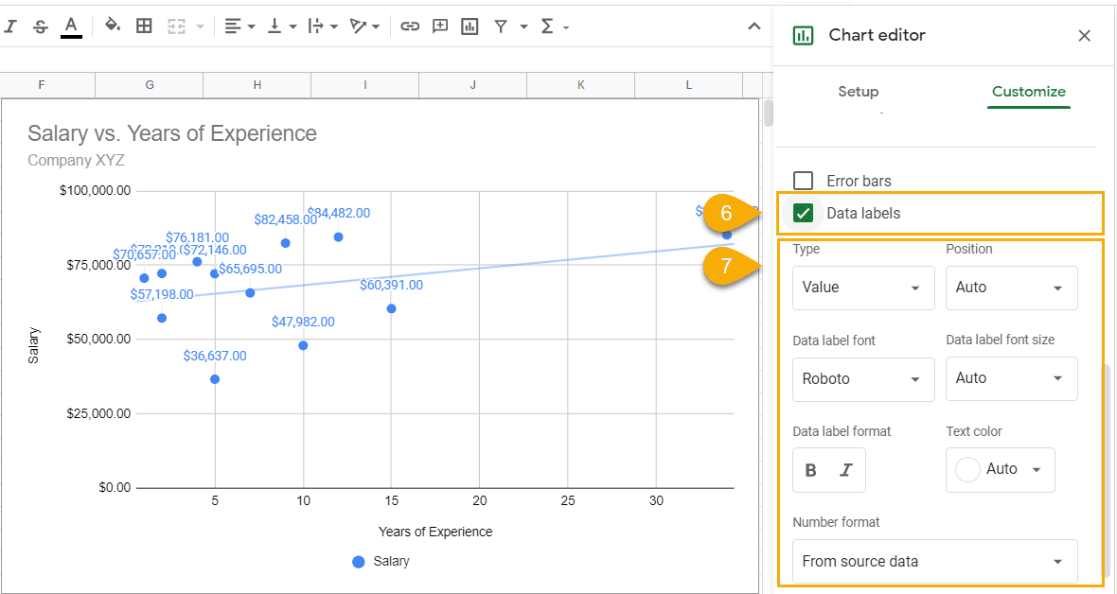Open the Data label font dropdown
1117x594 pixels.
pyautogui.click(x=862, y=378)
